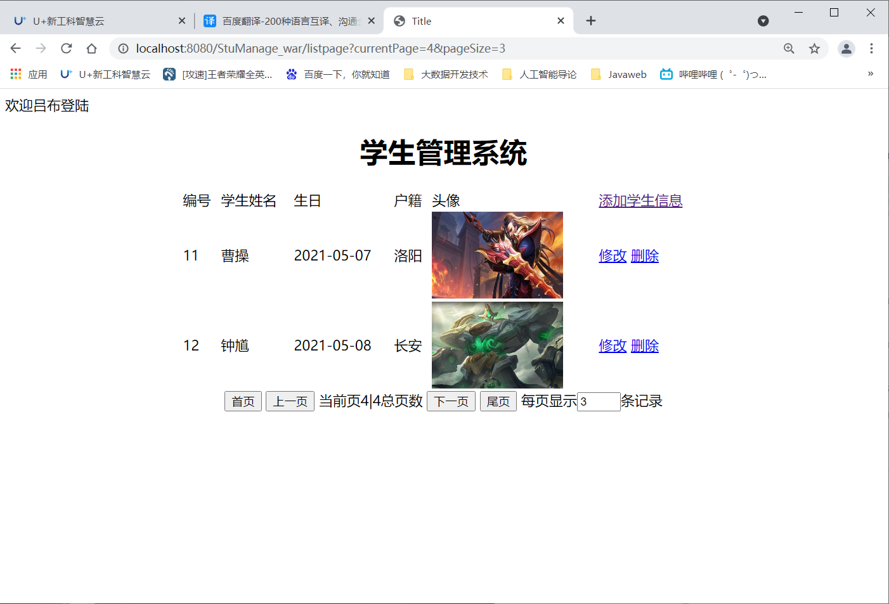Click 修改 for student 曹操

[613, 256]
